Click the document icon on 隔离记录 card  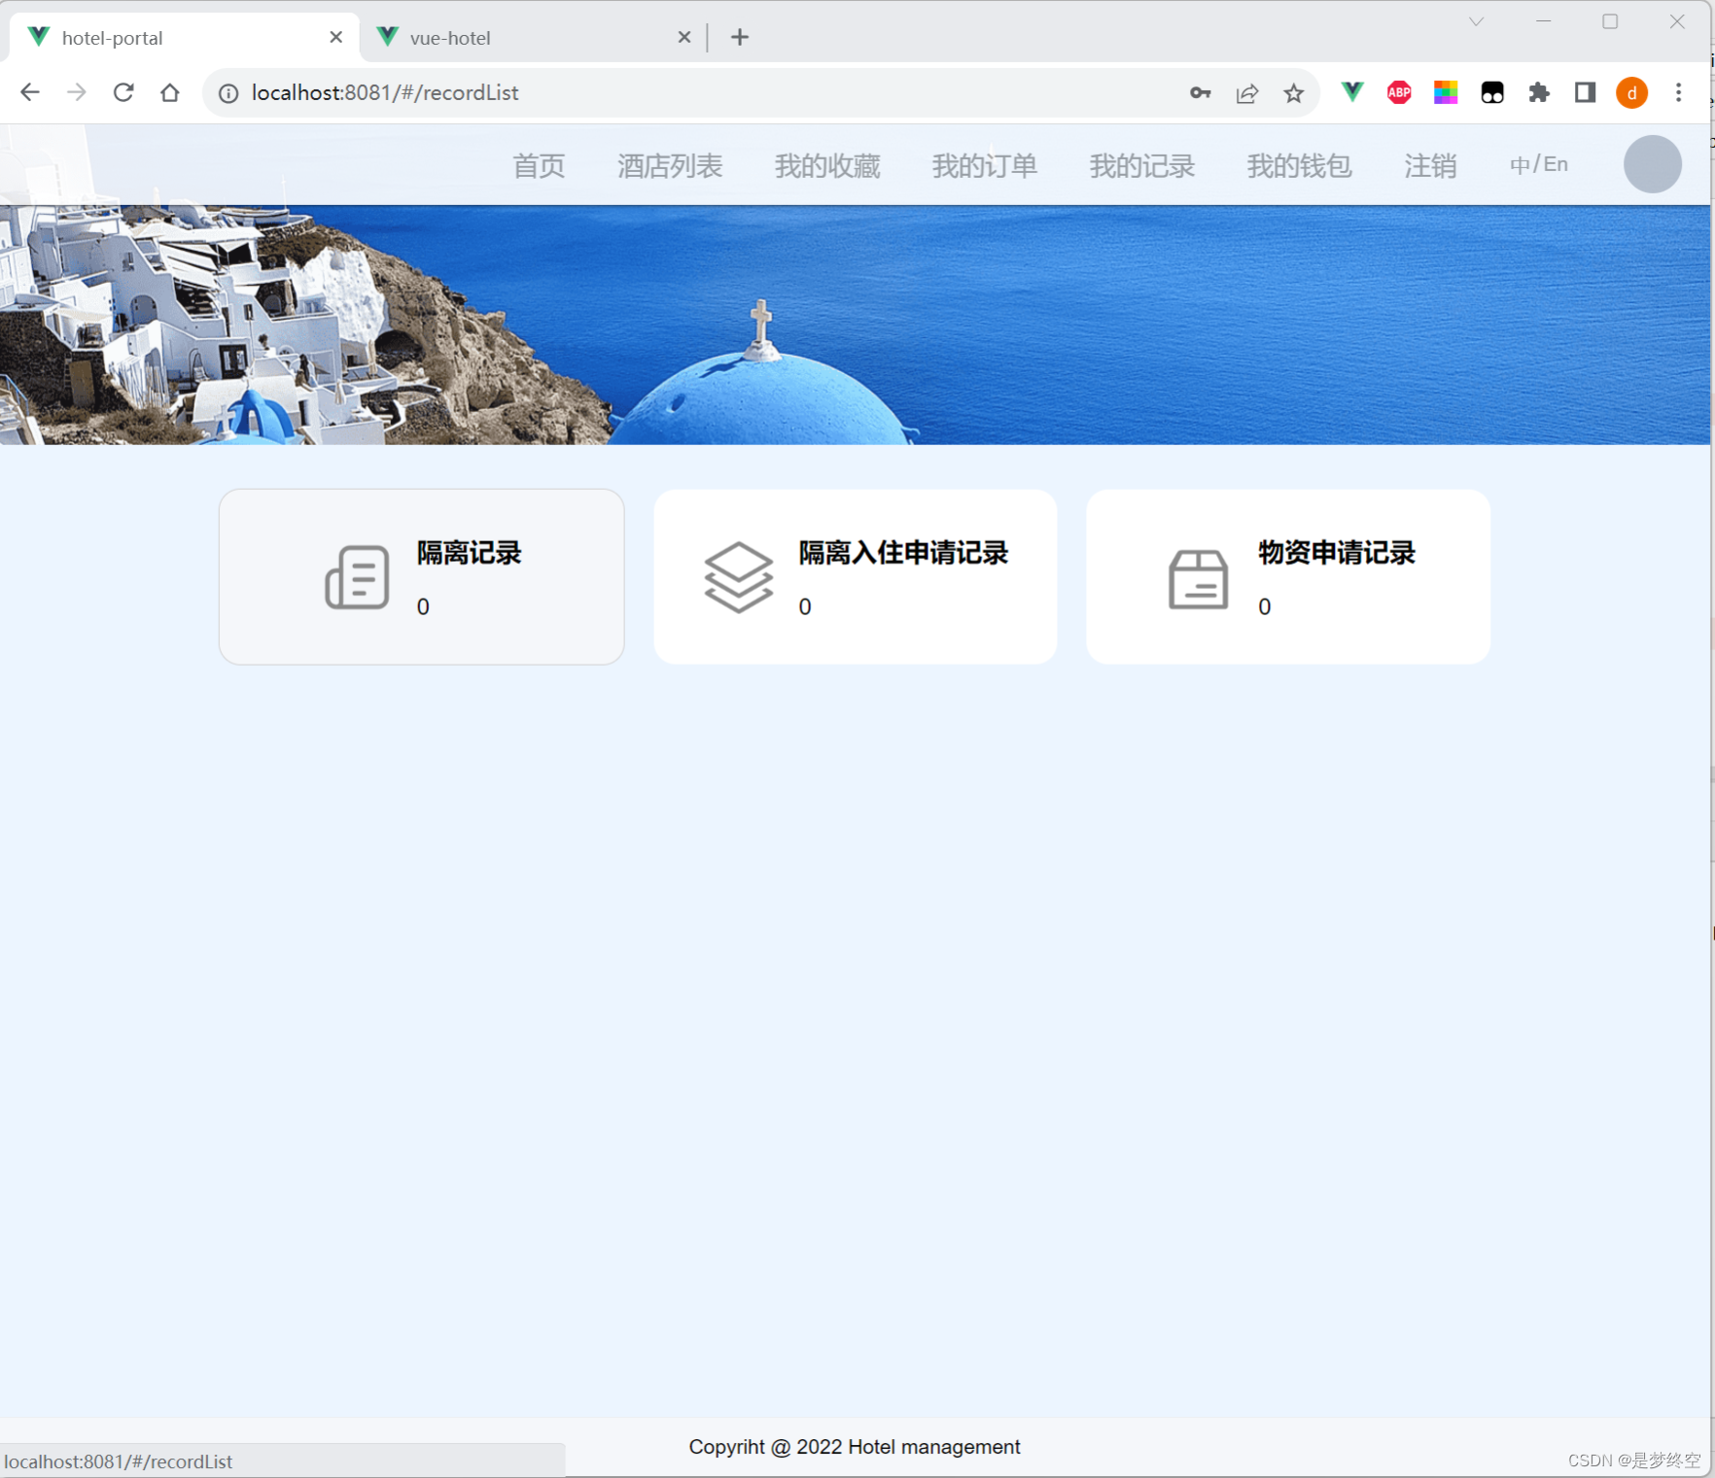tap(357, 577)
